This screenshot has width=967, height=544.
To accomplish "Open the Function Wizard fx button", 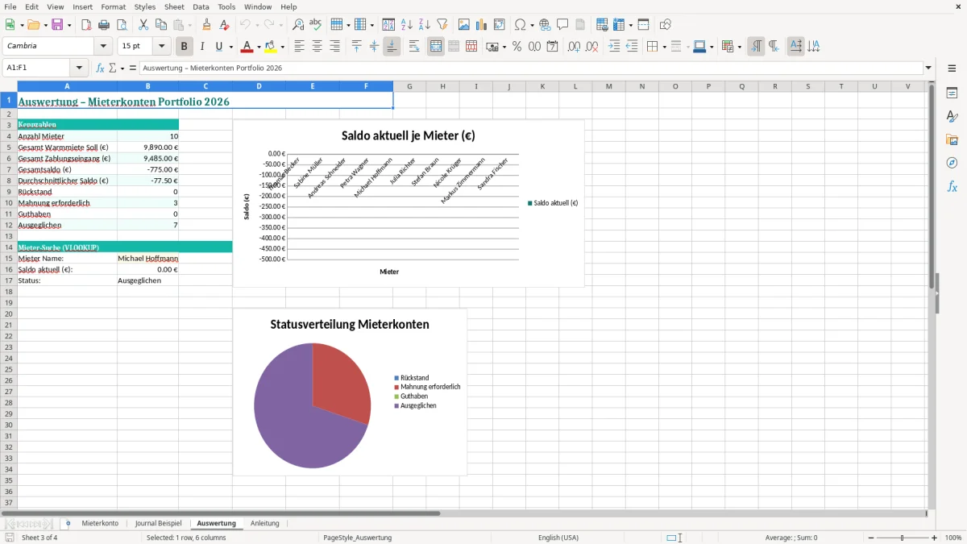I will [x=101, y=69].
